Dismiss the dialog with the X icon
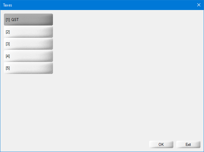The image size is (204, 152). coord(199,5)
